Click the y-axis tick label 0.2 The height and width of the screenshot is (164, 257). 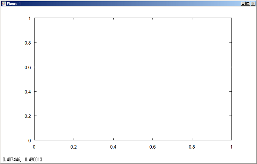(28, 116)
